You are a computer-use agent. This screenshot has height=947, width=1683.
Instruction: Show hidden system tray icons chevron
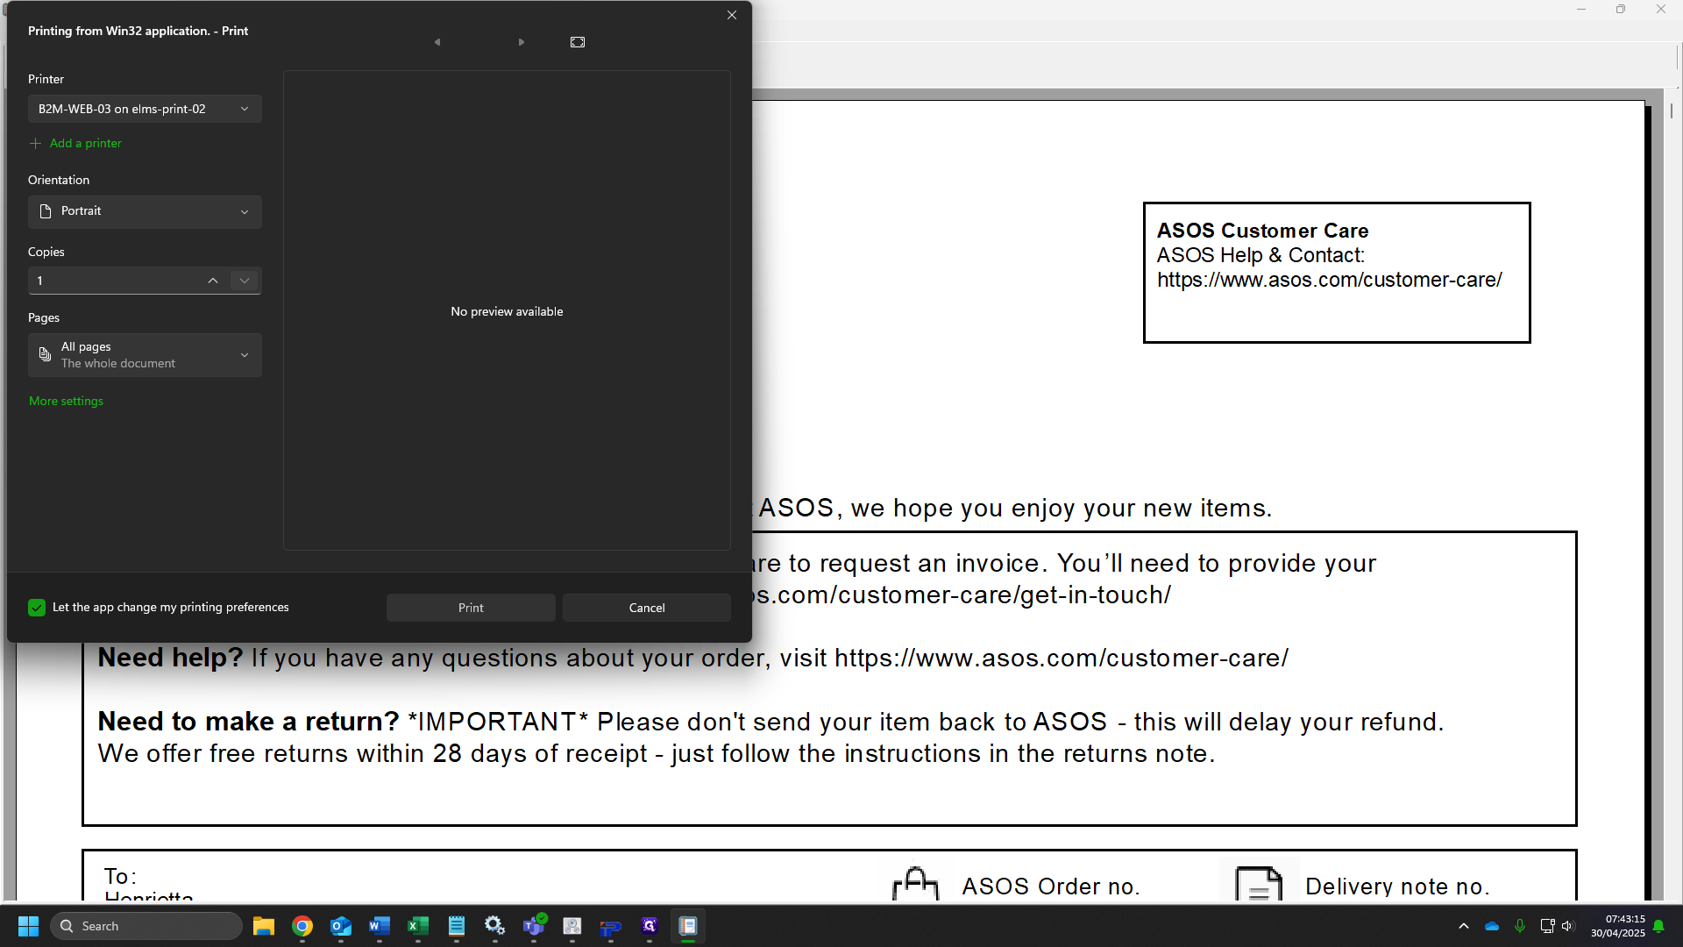click(1464, 926)
